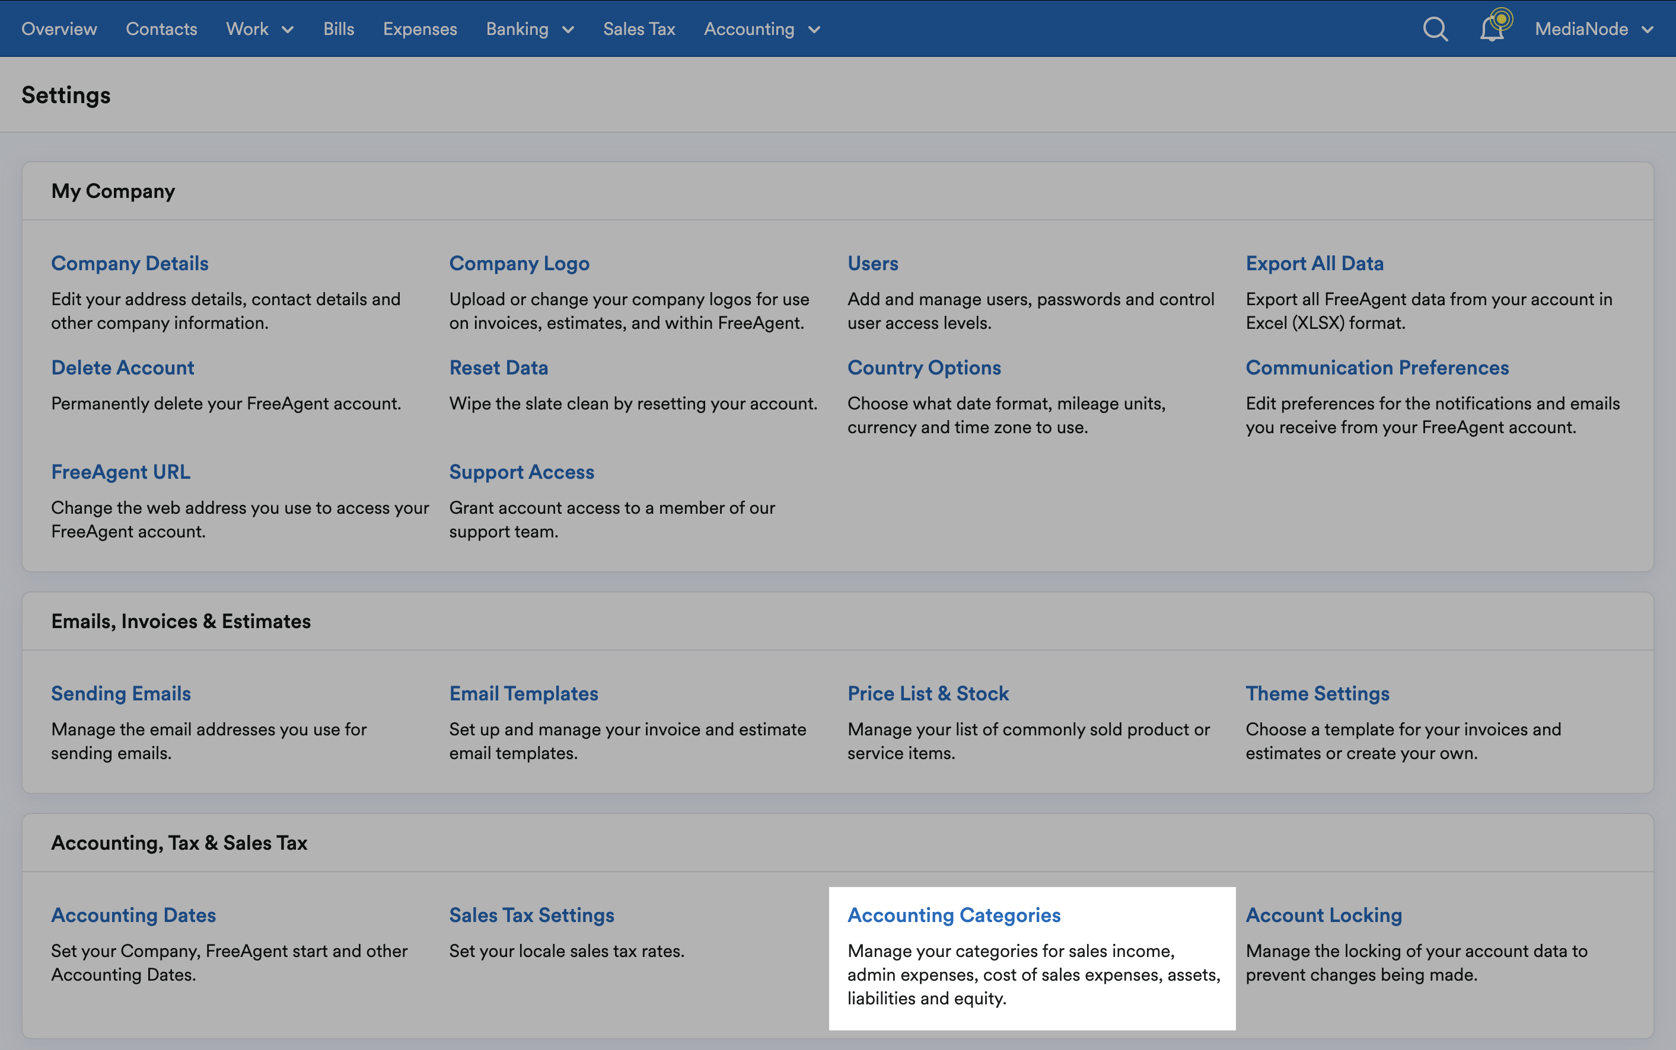1676x1050 pixels.
Task: Open the Theme Settings link
Action: (1317, 693)
